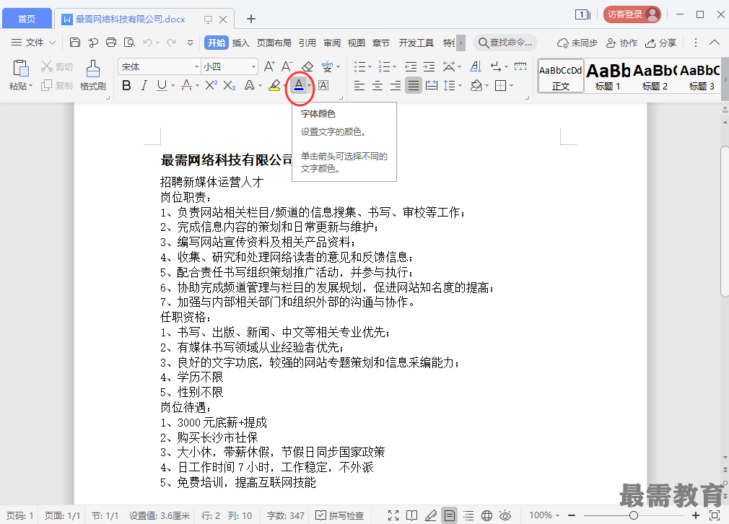Expand the bullet list dropdown arrow

click(x=370, y=67)
